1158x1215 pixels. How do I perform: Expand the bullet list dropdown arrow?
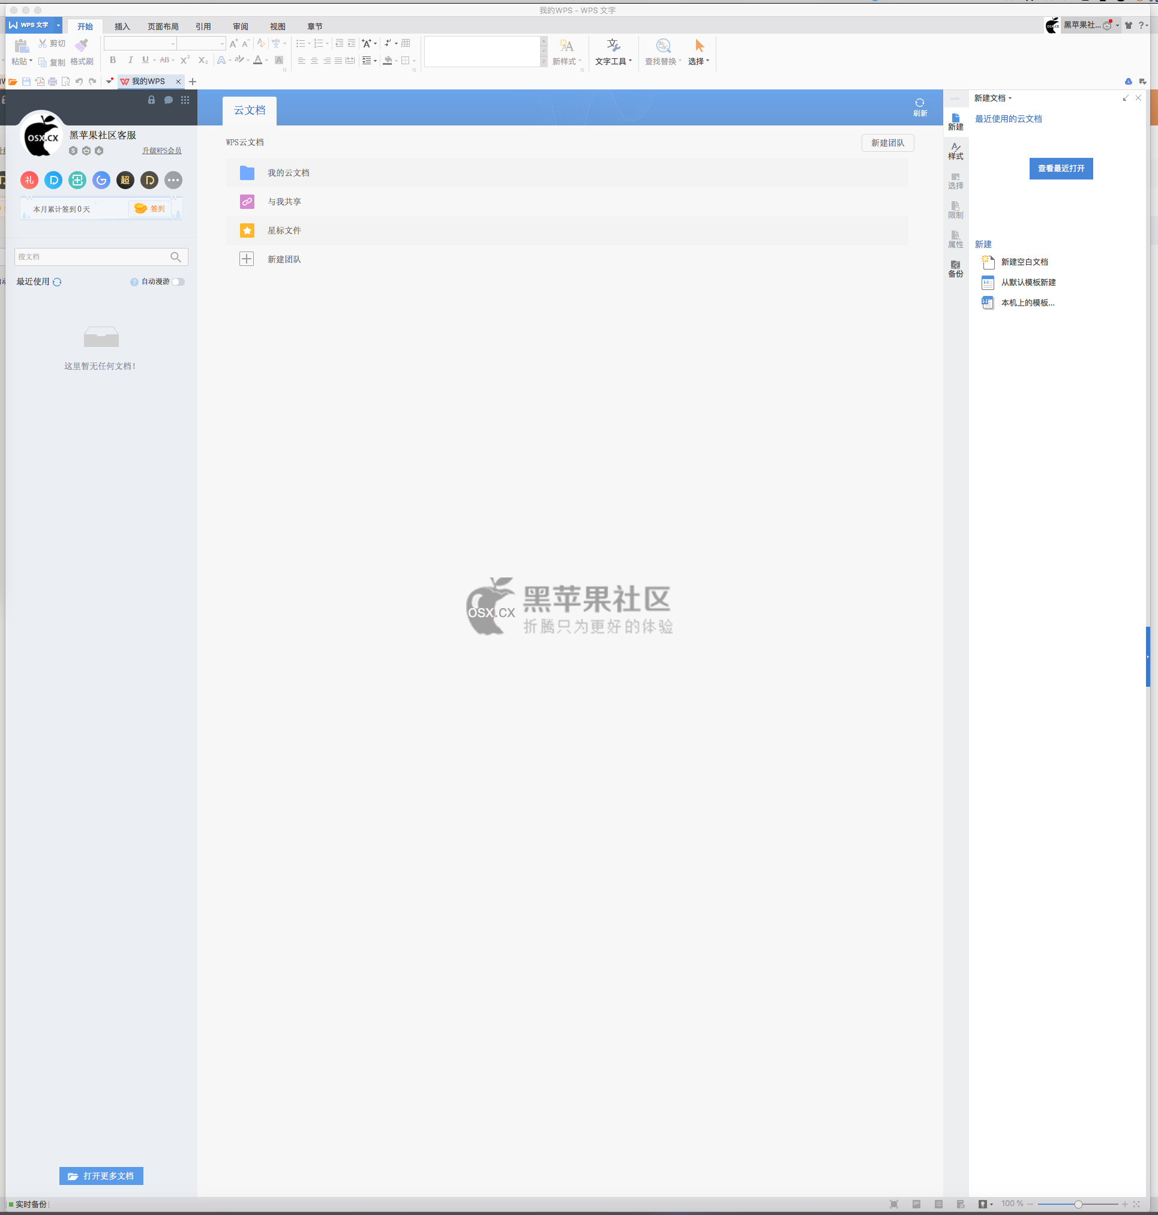click(x=309, y=44)
